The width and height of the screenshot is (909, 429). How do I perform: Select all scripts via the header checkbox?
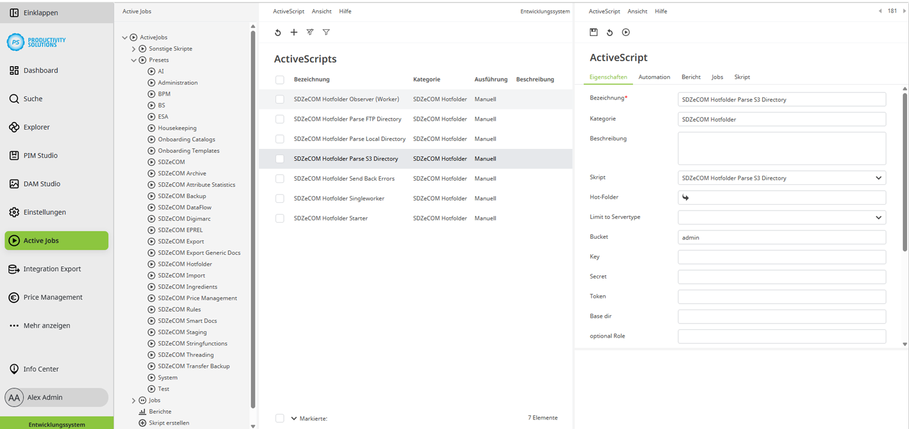point(280,79)
